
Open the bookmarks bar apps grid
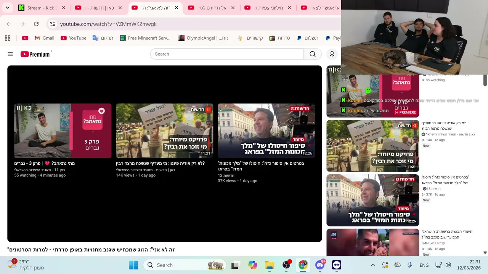(8, 38)
